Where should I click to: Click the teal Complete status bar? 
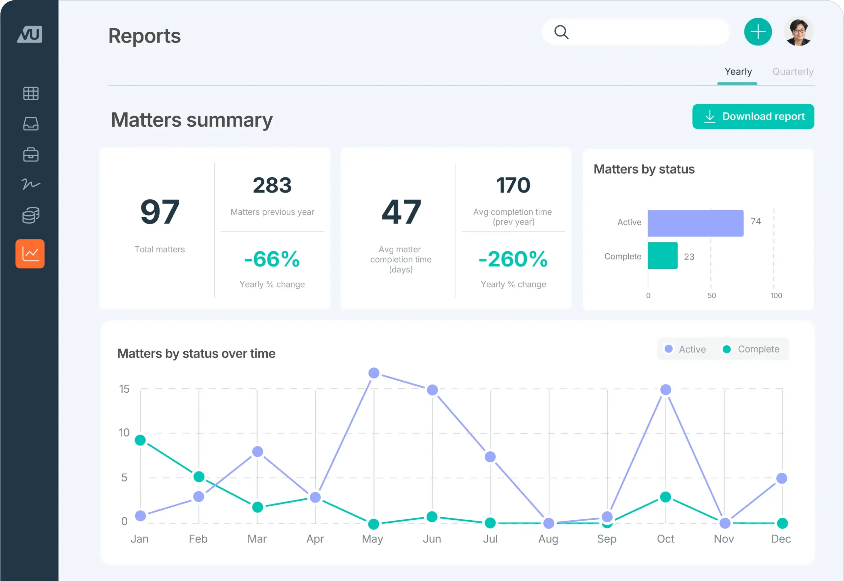[x=662, y=256]
